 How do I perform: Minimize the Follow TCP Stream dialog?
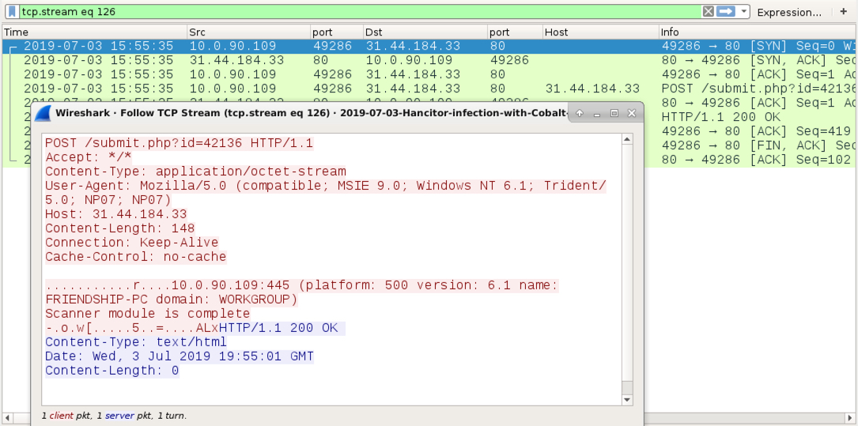(x=597, y=113)
